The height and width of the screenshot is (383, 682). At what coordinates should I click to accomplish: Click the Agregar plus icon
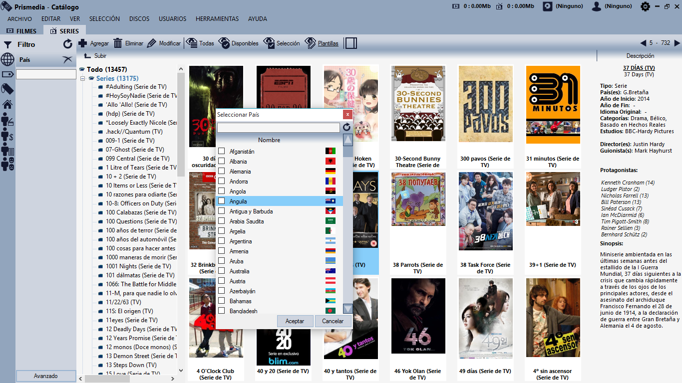83,43
